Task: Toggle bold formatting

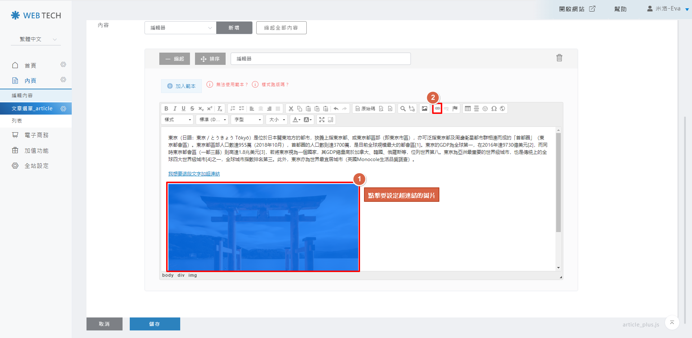Action: point(166,108)
